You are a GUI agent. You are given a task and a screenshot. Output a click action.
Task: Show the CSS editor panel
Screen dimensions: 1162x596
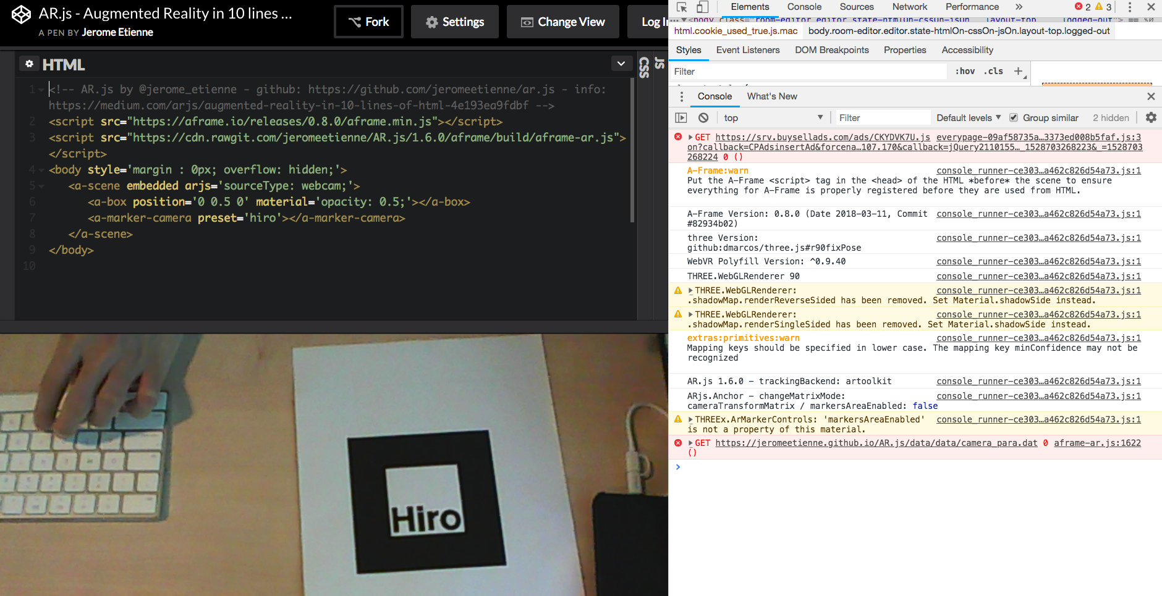[x=644, y=67]
